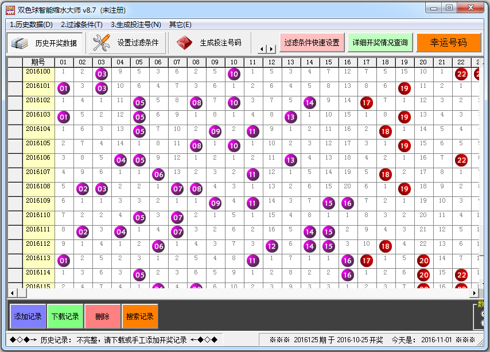Click ball 13 in row 2016103
The height and width of the screenshot is (352, 490).
(x=291, y=117)
